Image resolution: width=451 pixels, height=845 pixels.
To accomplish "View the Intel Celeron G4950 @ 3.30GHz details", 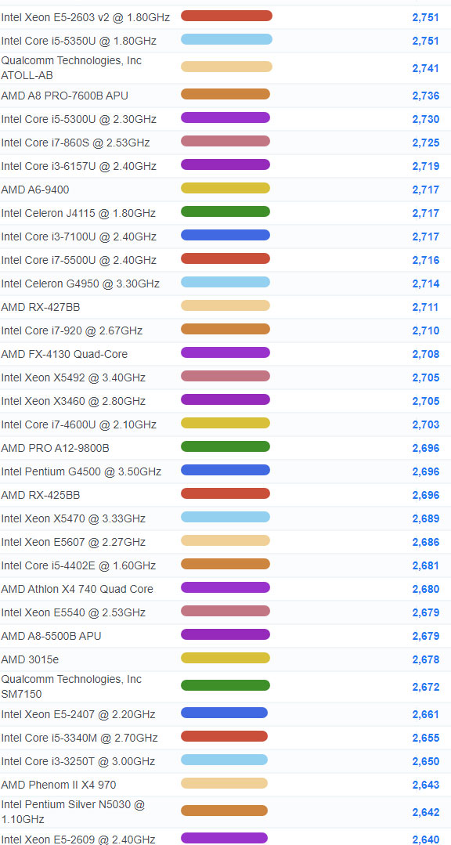I will pos(81,283).
